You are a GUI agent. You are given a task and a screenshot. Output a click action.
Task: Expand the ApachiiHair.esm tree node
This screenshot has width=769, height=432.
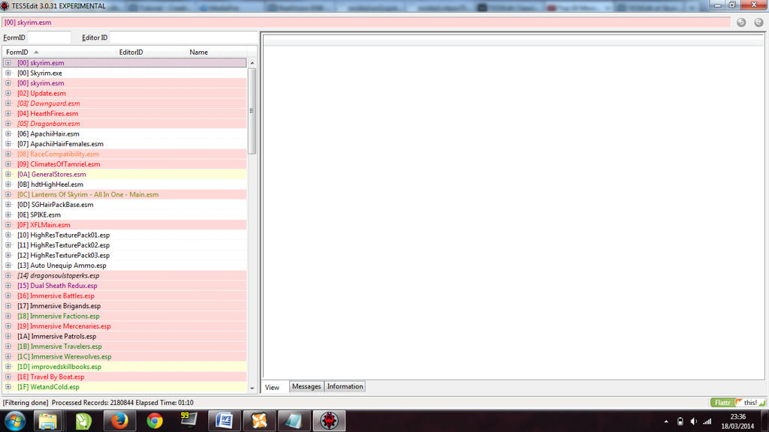tap(8, 133)
